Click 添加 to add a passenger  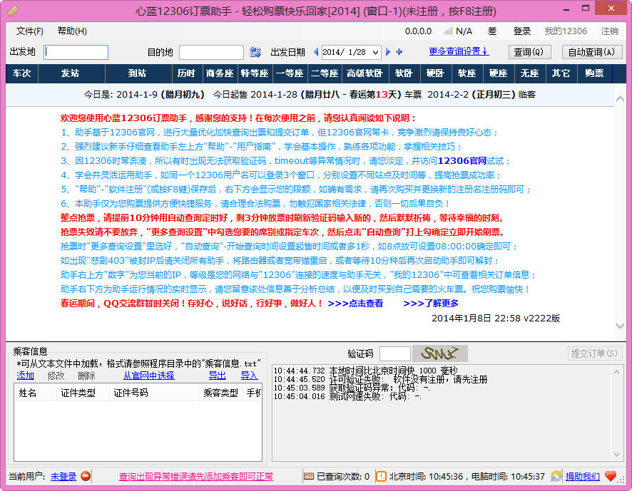(x=24, y=376)
